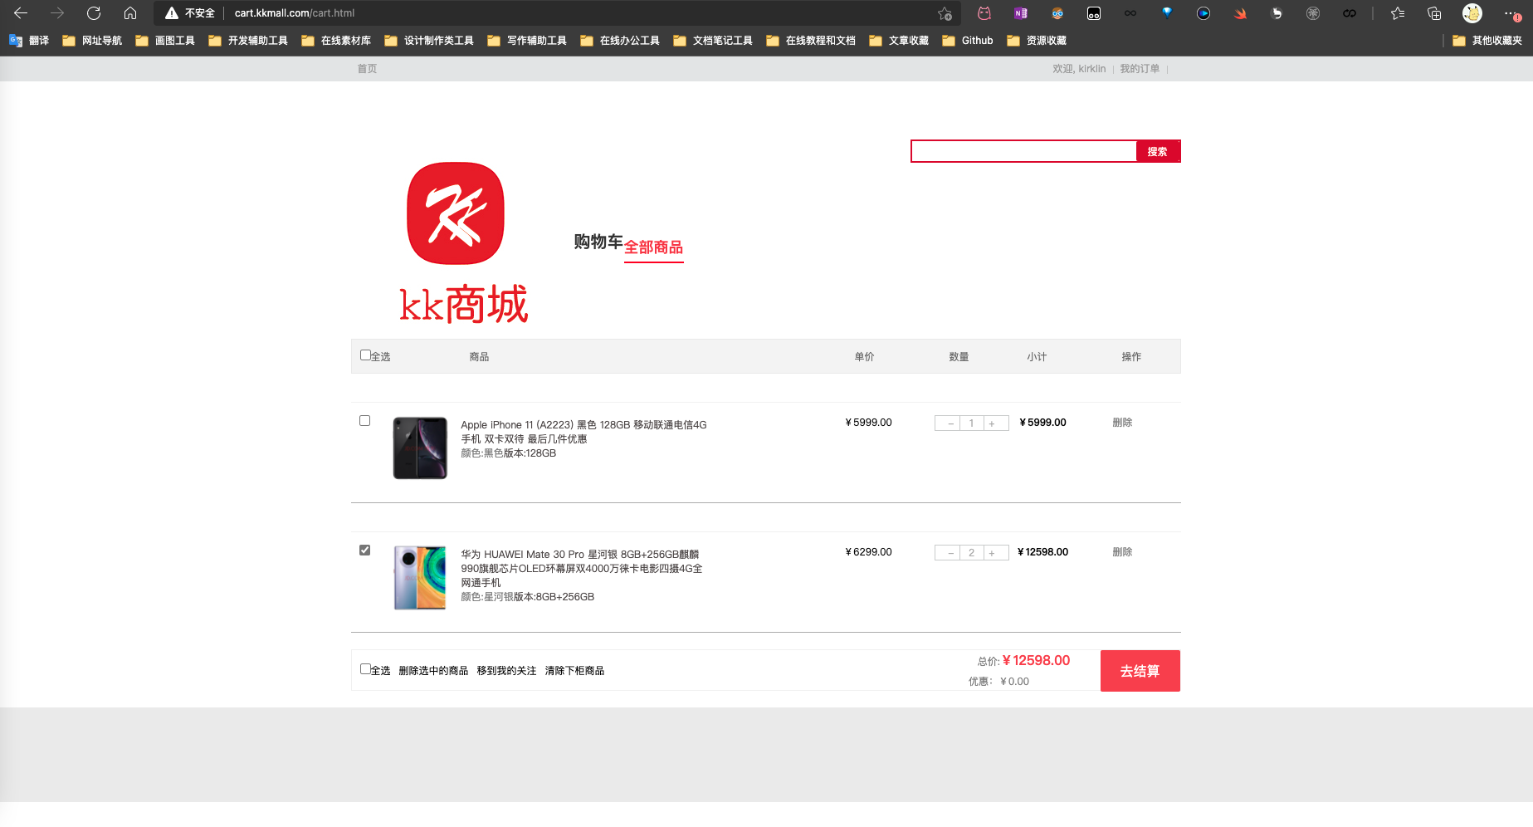Open 我的订单 link
1533x827 pixels.
coord(1140,69)
